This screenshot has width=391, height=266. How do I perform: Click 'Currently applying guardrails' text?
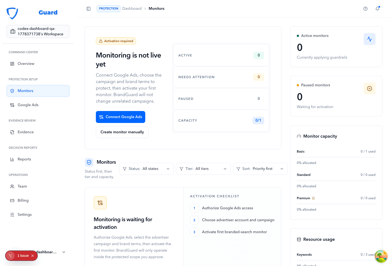322,58
